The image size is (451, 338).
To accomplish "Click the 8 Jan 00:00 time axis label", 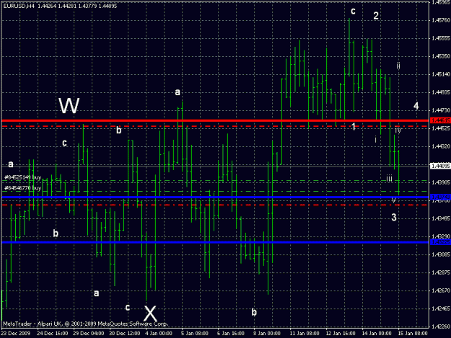I will tap(267, 334).
